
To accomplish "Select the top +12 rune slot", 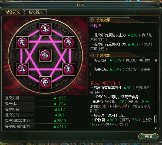I will [x=45, y=29].
